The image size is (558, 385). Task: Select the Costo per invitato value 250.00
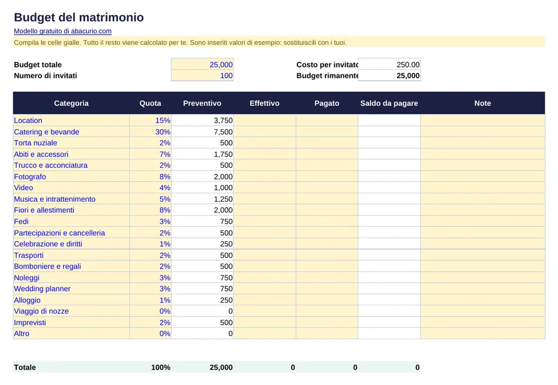(x=389, y=64)
